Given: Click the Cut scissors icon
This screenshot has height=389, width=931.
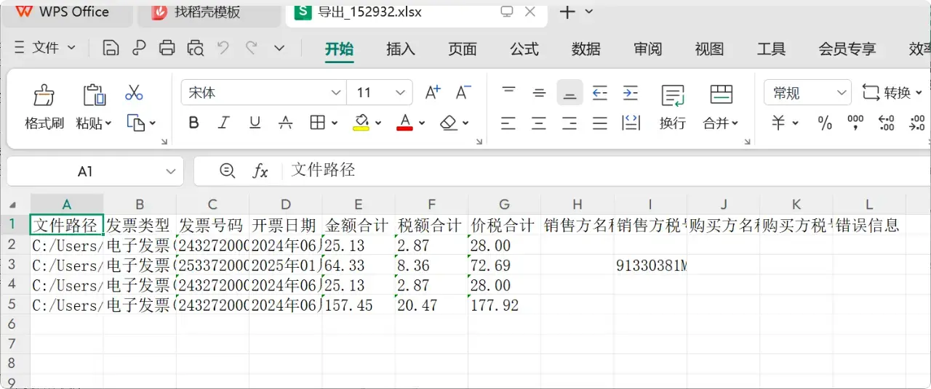Looking at the screenshot, I should click(x=134, y=92).
